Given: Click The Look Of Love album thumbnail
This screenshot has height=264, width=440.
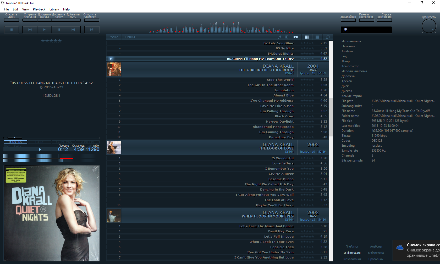Looking at the screenshot, I should [114, 148].
